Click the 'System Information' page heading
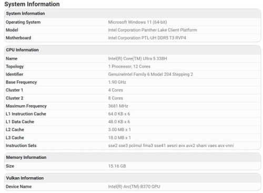This screenshot has width=263, height=193. coord(32,4)
